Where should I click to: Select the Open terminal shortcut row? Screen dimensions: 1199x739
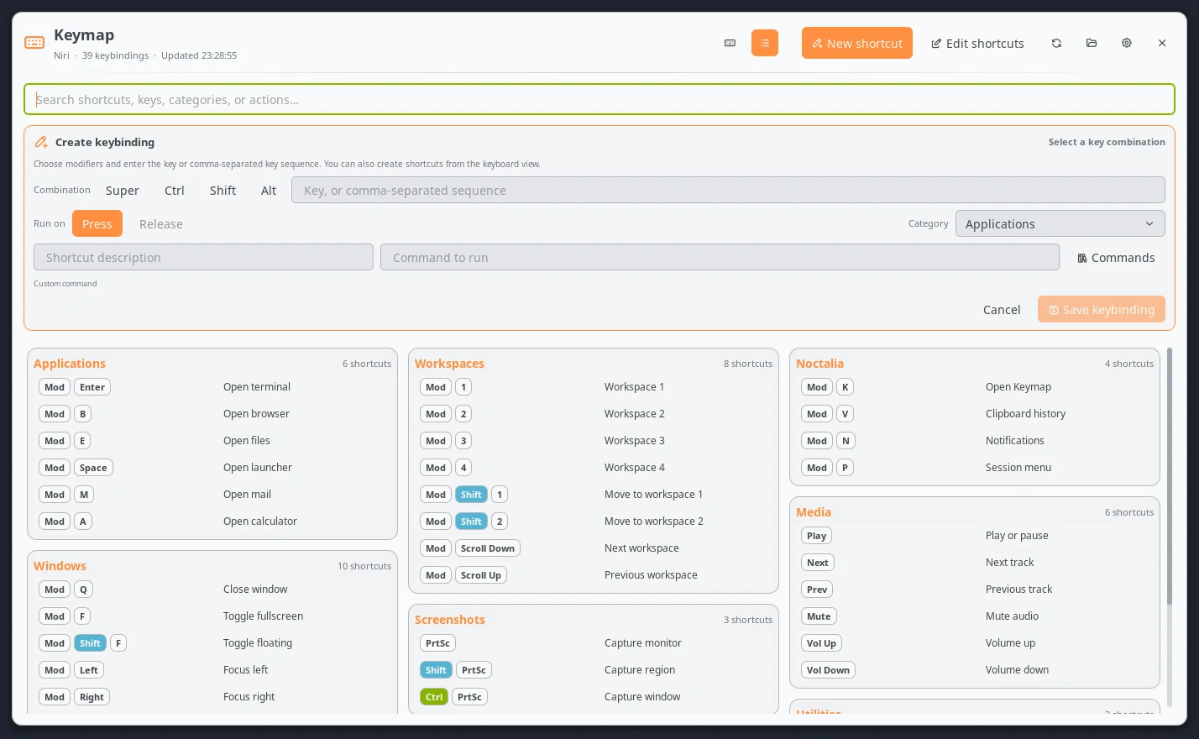click(x=212, y=387)
